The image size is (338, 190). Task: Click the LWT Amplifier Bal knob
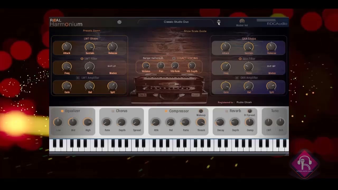pyautogui.click(x=90, y=86)
